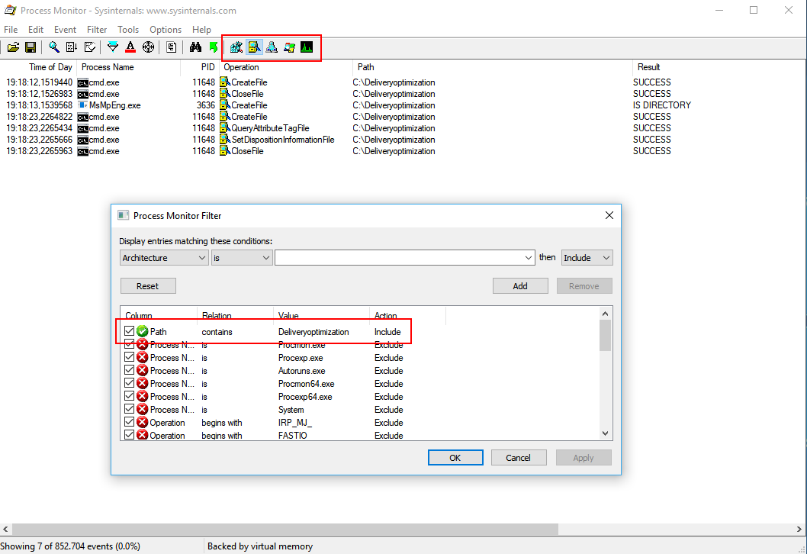Open the Help menu
This screenshot has height=554, width=807.
click(x=201, y=29)
